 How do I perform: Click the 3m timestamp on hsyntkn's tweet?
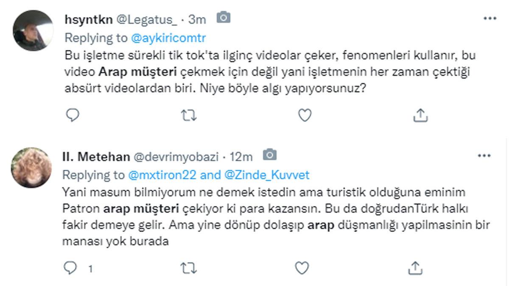(x=198, y=19)
